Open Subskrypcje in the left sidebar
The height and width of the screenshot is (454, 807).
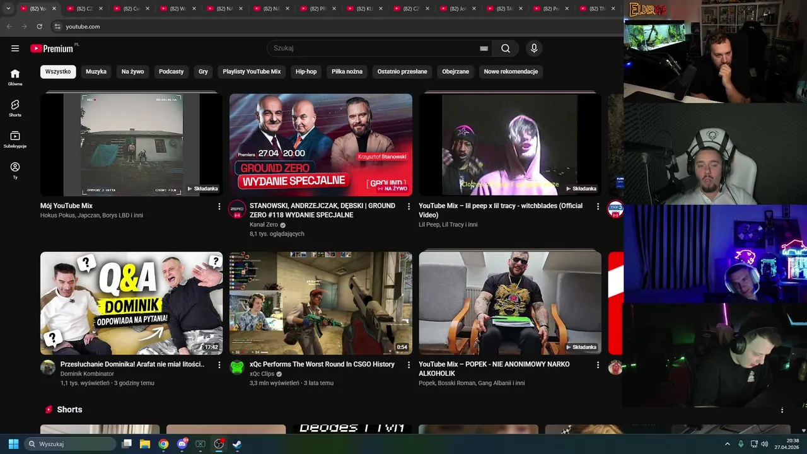[x=15, y=139]
